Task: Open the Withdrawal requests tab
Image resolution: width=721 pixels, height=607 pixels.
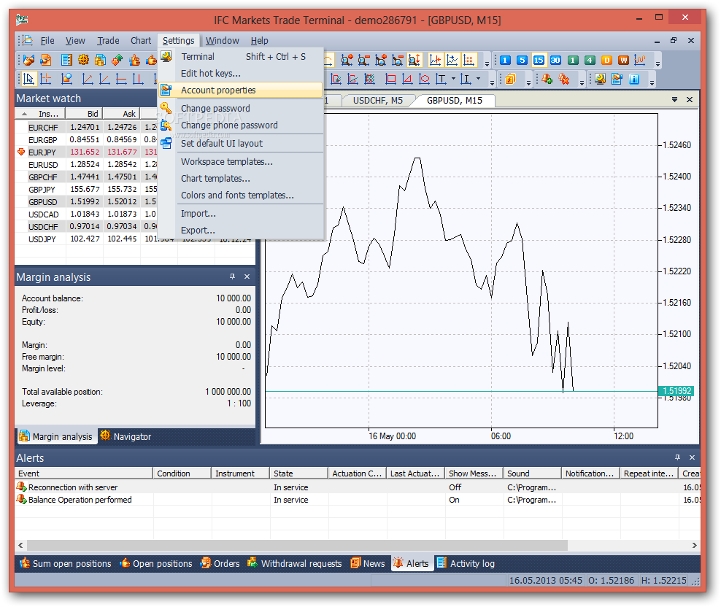Action: [x=295, y=563]
